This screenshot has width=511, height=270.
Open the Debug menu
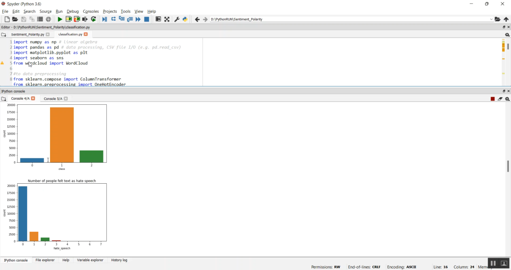point(73,11)
